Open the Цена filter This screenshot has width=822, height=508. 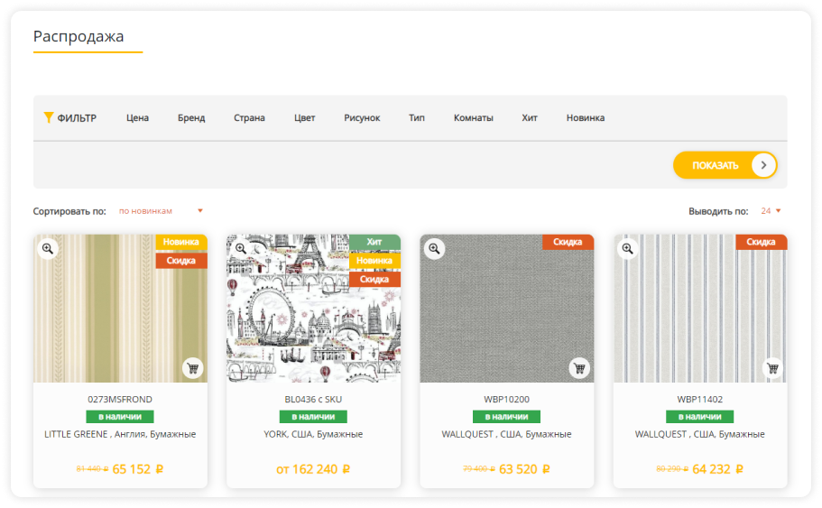137,118
